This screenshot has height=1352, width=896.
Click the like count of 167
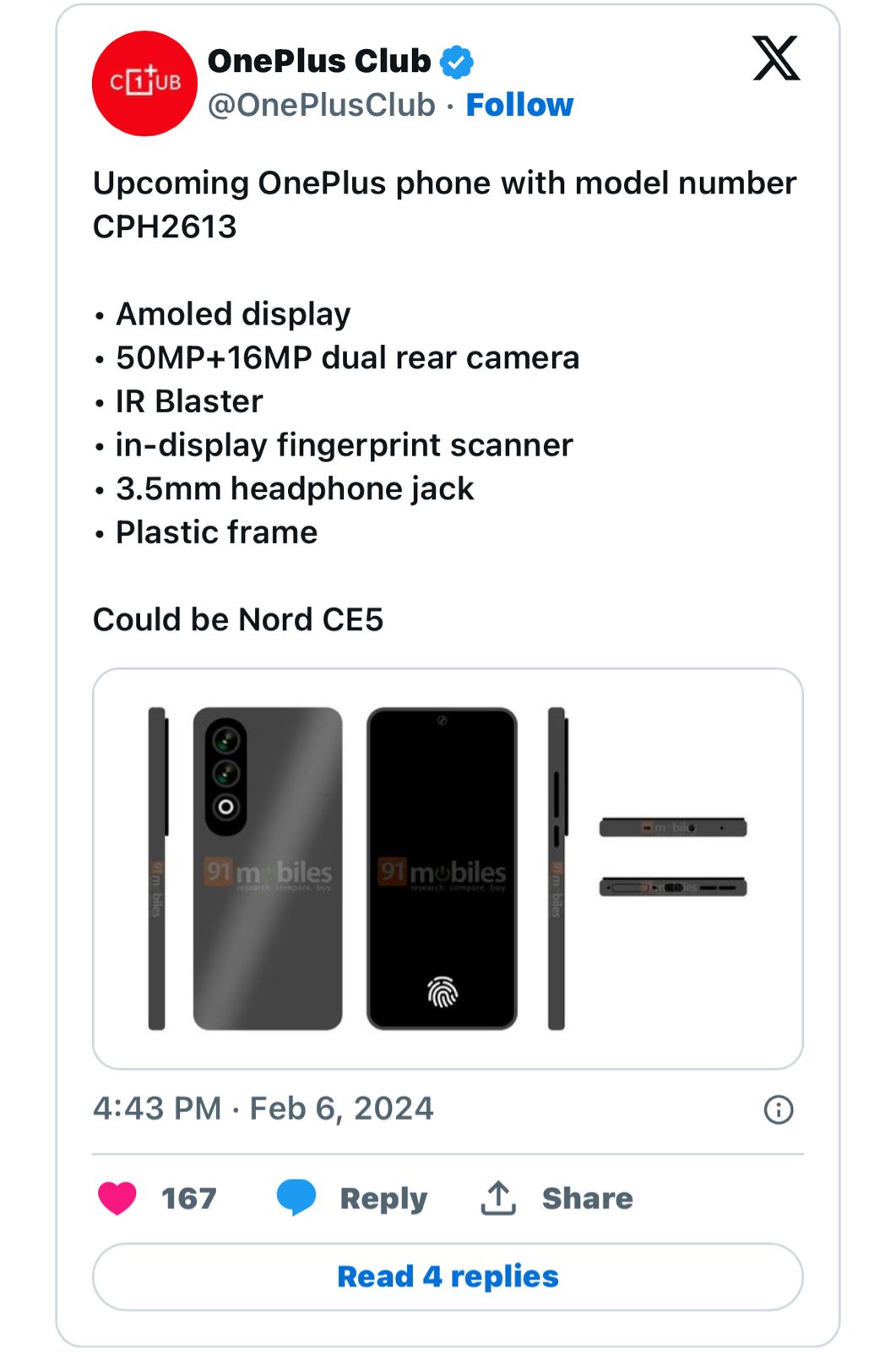(187, 1196)
